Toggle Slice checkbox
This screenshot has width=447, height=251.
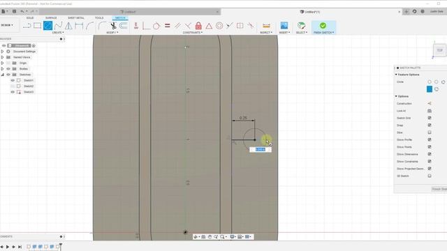pyautogui.click(x=430, y=132)
